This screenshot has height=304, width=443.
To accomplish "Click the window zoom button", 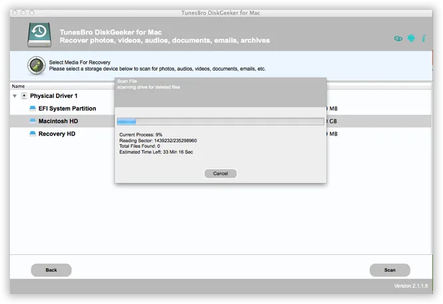I will (x=32, y=13).
